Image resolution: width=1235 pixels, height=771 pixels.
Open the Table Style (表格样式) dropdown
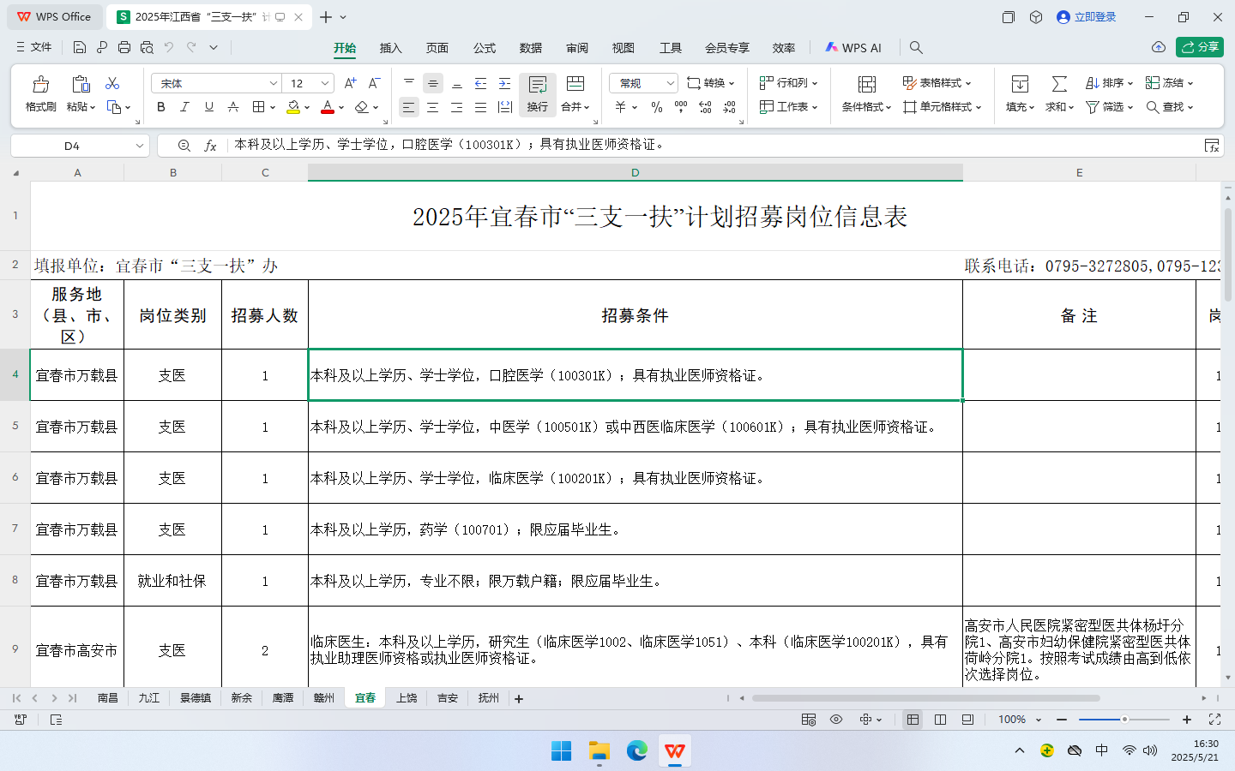coord(937,83)
